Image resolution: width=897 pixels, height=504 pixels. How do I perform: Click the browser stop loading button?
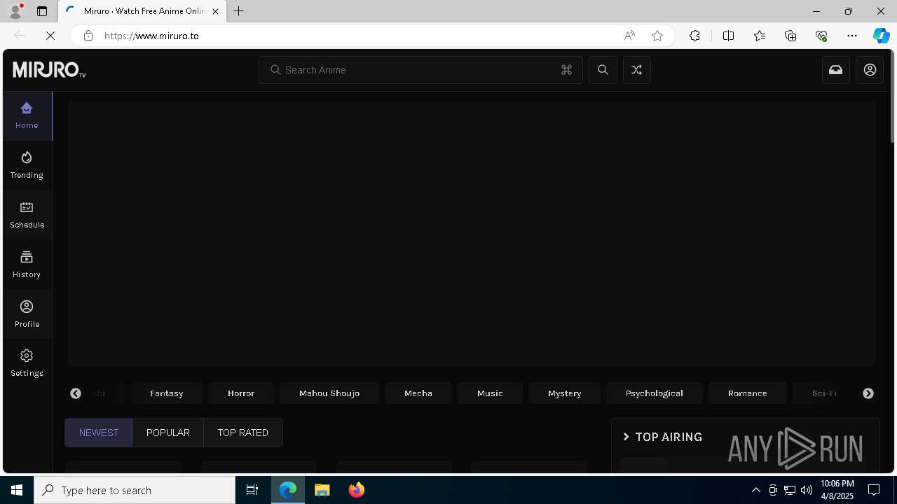[50, 36]
